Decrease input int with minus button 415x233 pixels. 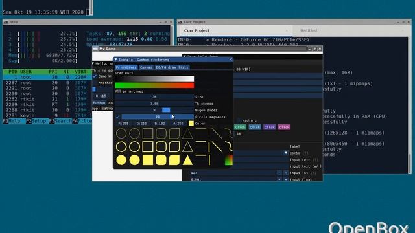coord(279,173)
